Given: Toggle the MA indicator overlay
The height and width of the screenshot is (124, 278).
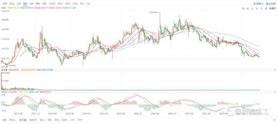Looking at the screenshot, I should coord(5,120).
